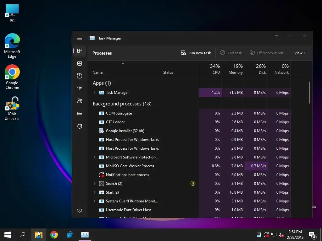Open the App history sidebar icon

80,76
